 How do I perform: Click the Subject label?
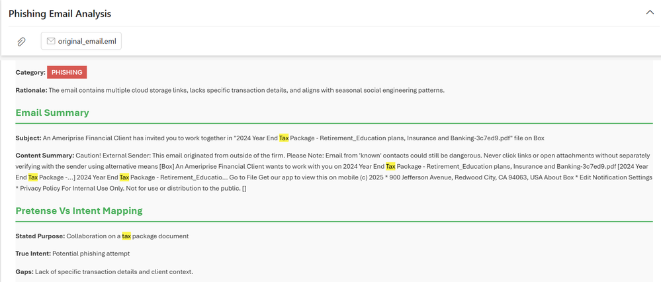(28, 138)
